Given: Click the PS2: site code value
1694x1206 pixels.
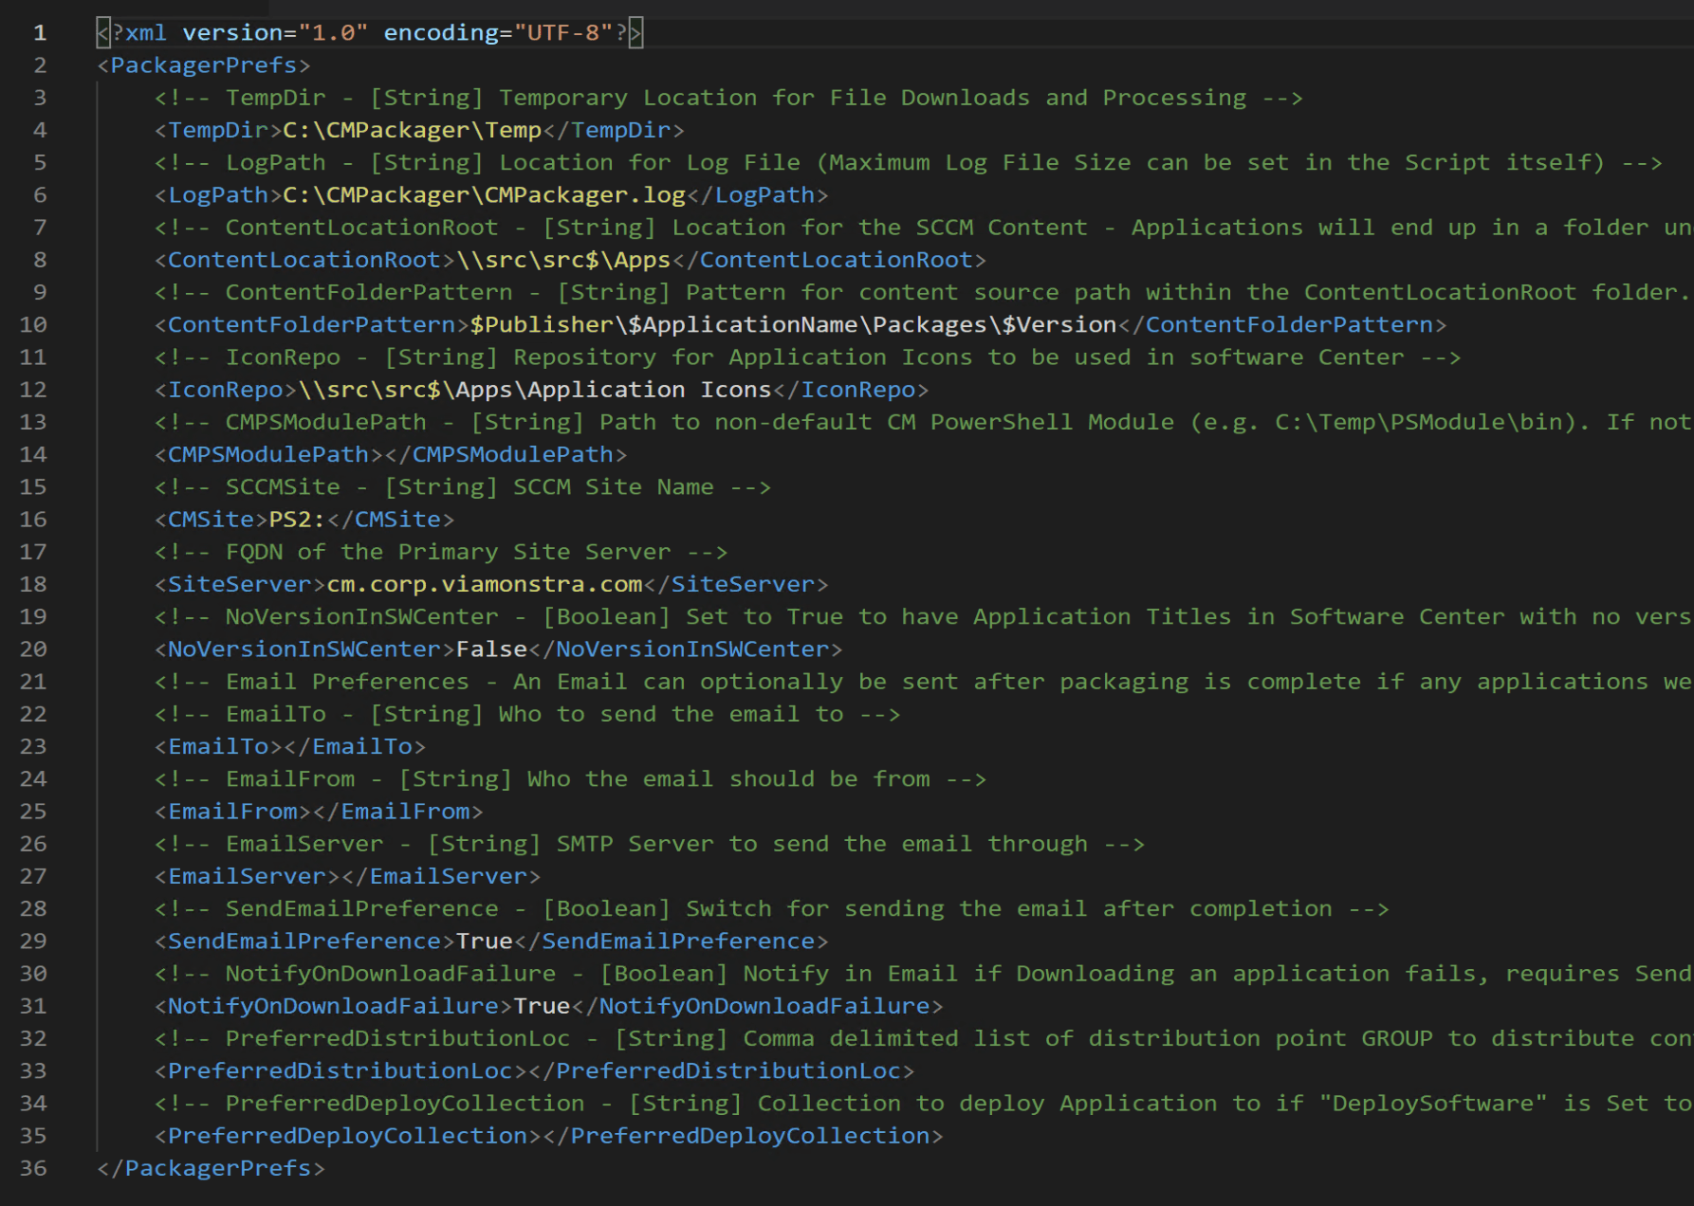Looking at the screenshot, I should point(297,520).
